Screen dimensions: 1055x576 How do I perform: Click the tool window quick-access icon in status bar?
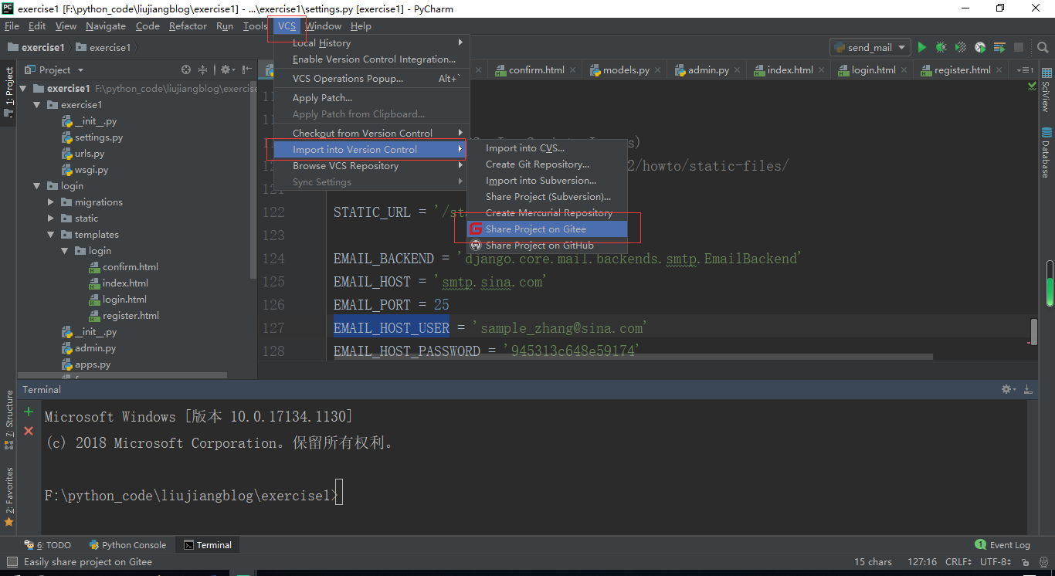(11, 562)
